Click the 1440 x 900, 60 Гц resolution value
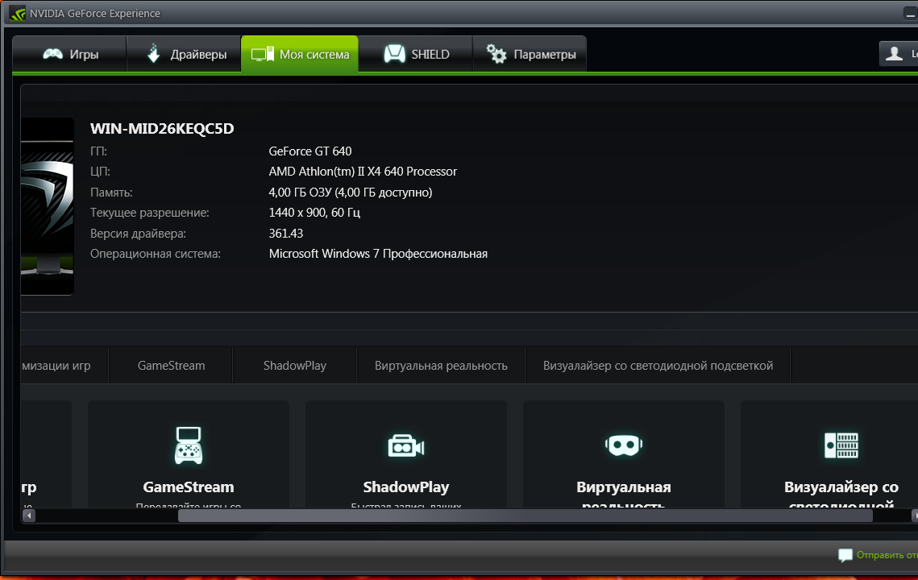The width and height of the screenshot is (918, 580). (314, 213)
